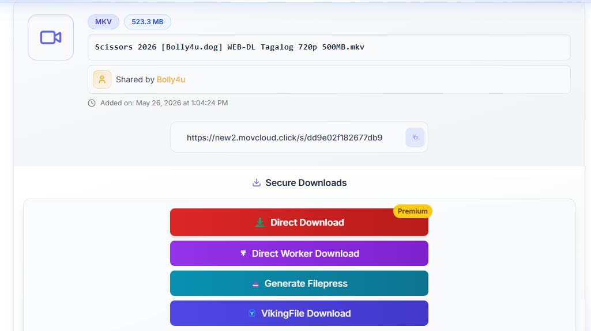Click the clock icon next to Added on

[92, 103]
